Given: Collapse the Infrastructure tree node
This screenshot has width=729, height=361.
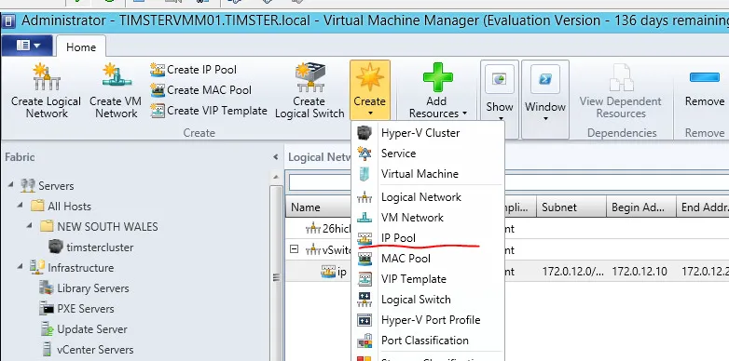Looking at the screenshot, I should pos(21,267).
